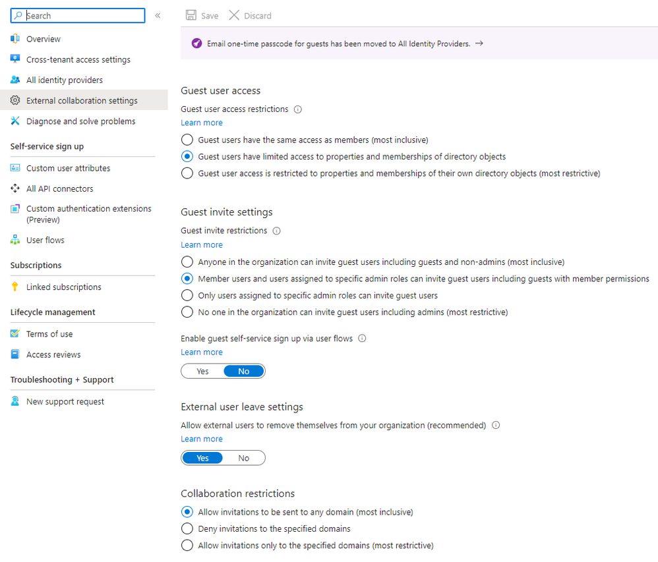Set external user leave setting to No

point(244,458)
